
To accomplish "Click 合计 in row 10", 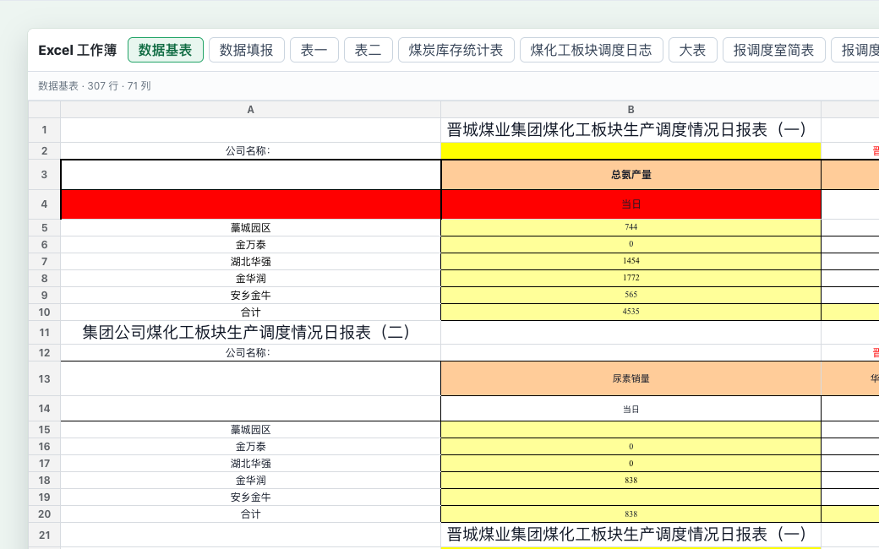I will (250, 312).
